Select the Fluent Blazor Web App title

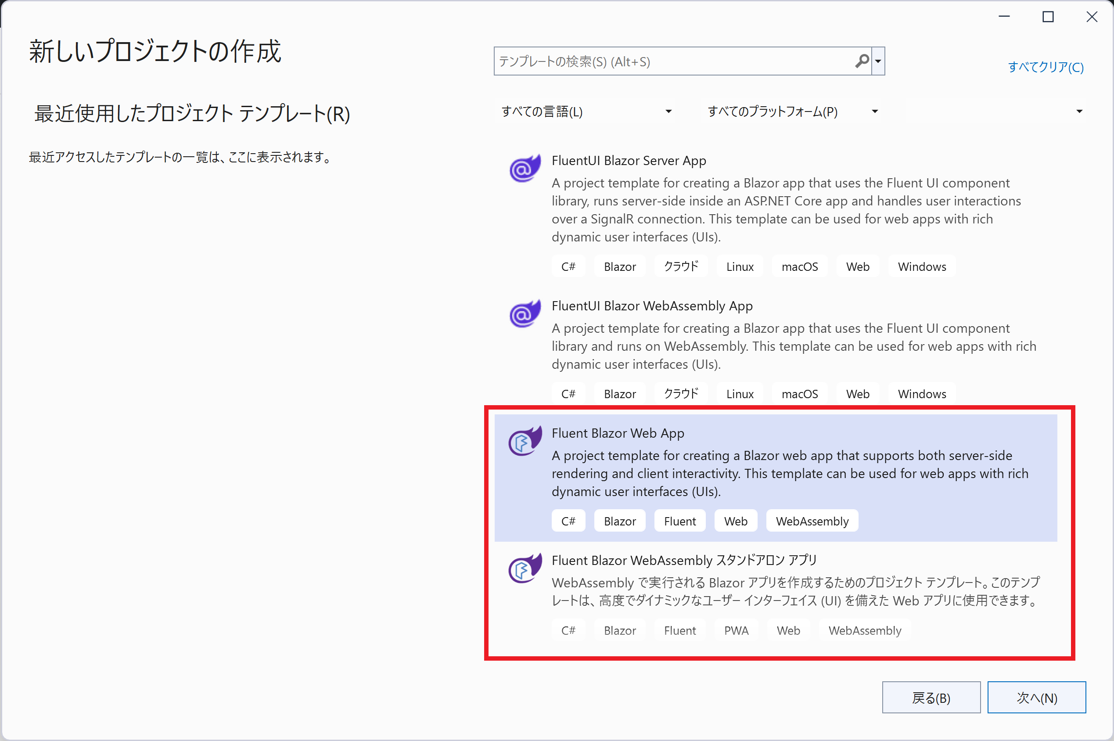(x=618, y=433)
